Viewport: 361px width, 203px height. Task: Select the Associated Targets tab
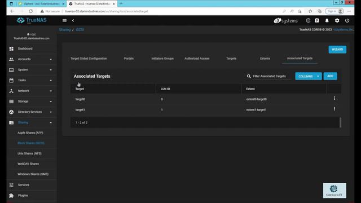300,59
